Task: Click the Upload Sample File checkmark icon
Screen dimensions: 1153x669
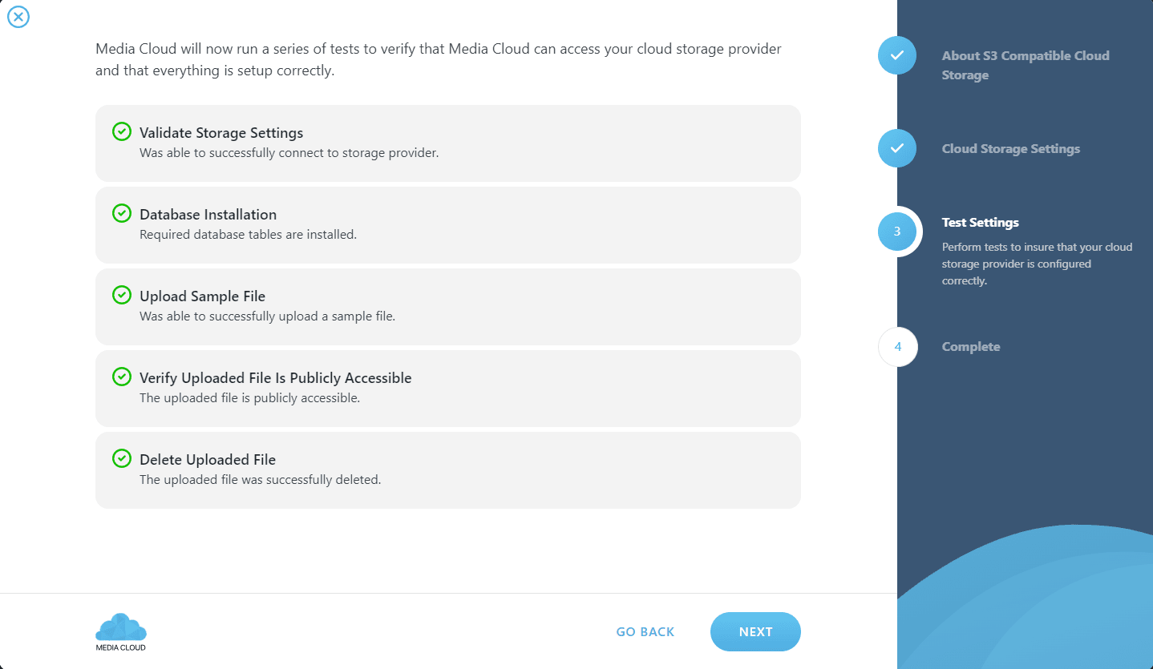Action: click(x=121, y=295)
